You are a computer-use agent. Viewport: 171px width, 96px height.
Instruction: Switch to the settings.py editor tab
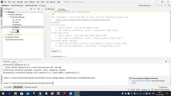coord(50,9)
